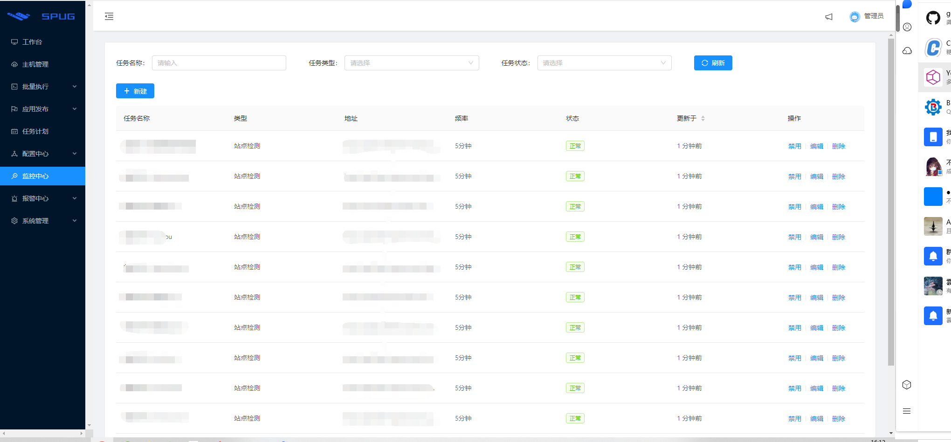The image size is (951, 442).
Task: Click 删除 in the third task row
Action: (x=839, y=207)
